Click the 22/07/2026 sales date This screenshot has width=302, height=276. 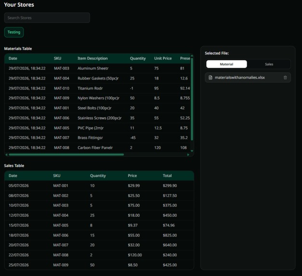click(x=18, y=255)
